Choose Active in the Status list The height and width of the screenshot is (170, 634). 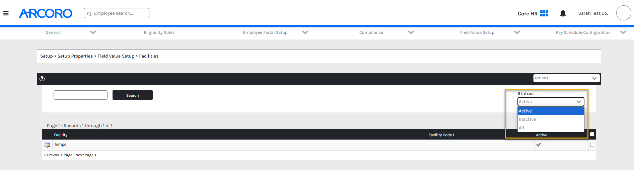point(551,111)
